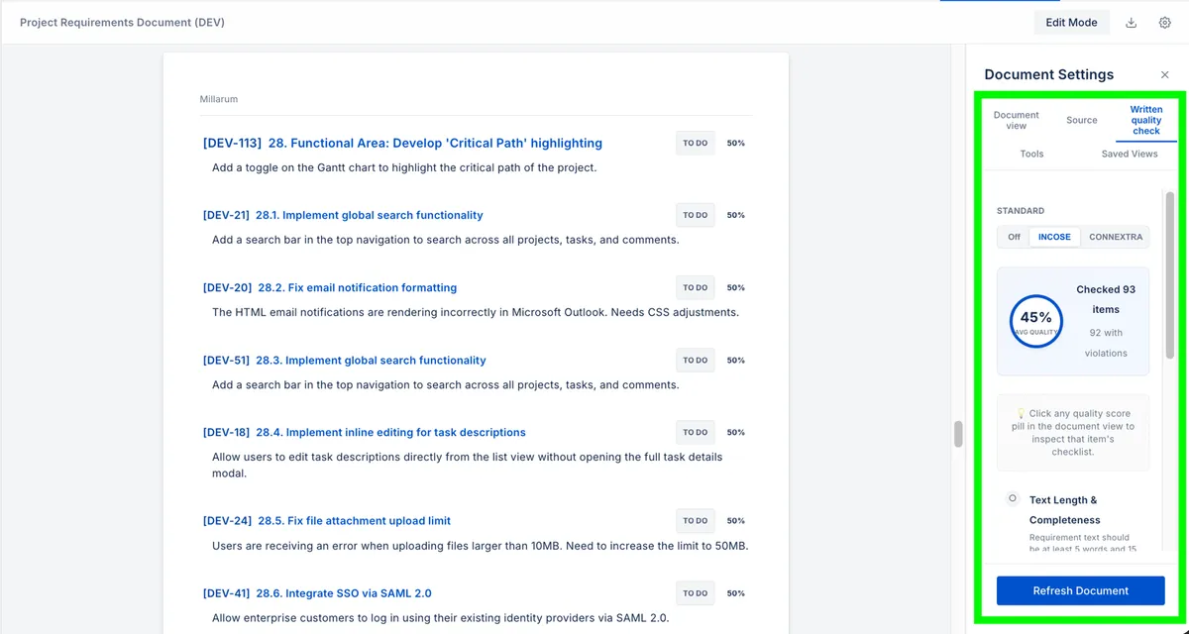1189x634 pixels.
Task: Click the '92 with violations' text
Action: 1106,343
